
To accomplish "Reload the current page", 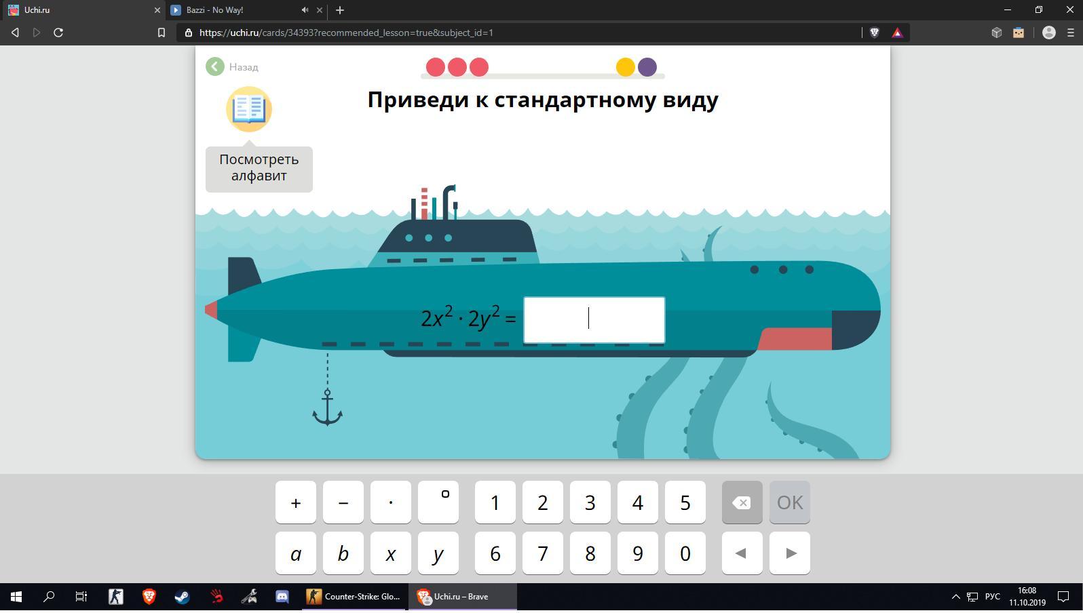I will 58,33.
